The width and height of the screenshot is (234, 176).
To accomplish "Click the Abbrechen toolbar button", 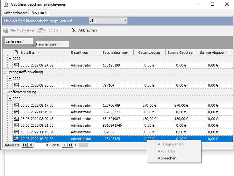I will click(x=84, y=30).
